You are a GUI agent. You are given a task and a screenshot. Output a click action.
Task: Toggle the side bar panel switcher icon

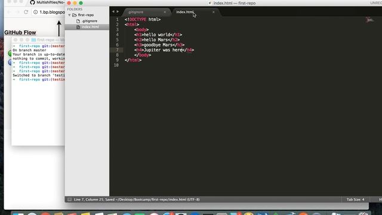point(69,199)
